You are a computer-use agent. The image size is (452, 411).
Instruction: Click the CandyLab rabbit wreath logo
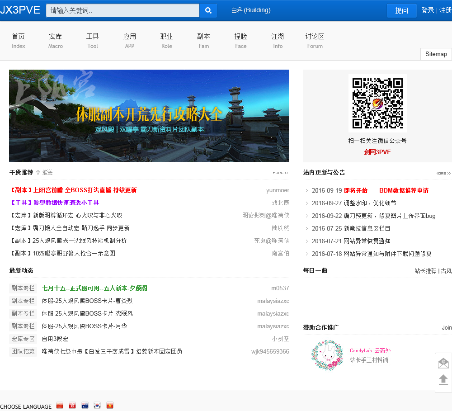pos(327,355)
